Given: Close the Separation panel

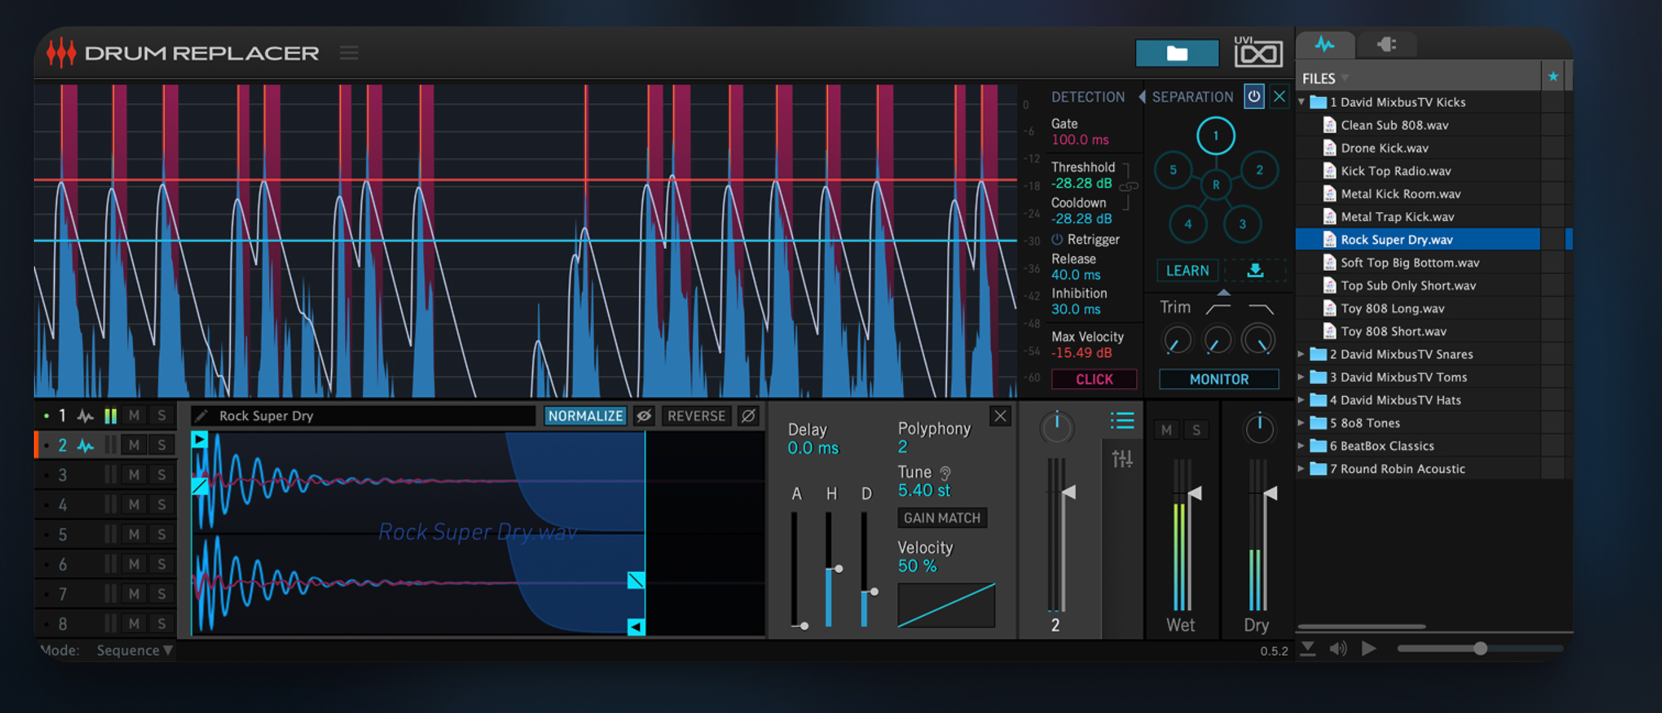Looking at the screenshot, I should coord(1279,97).
